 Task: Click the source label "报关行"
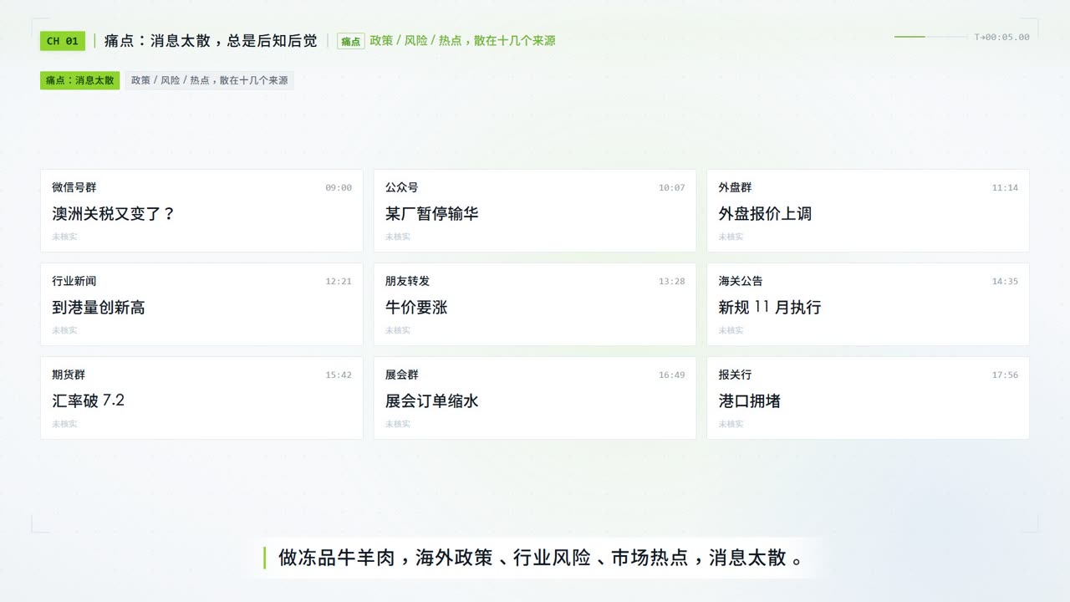coord(735,375)
